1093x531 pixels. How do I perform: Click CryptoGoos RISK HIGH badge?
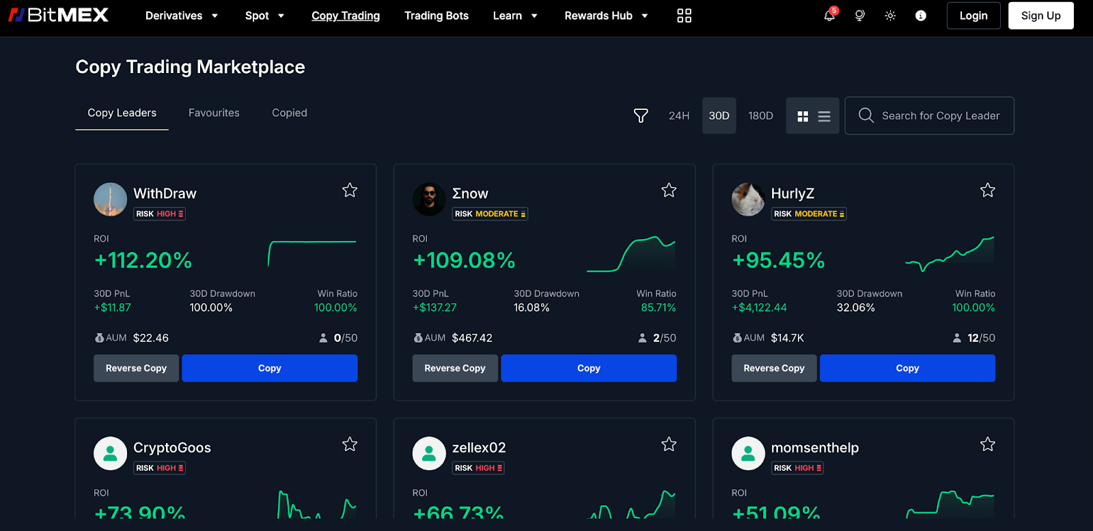point(159,468)
